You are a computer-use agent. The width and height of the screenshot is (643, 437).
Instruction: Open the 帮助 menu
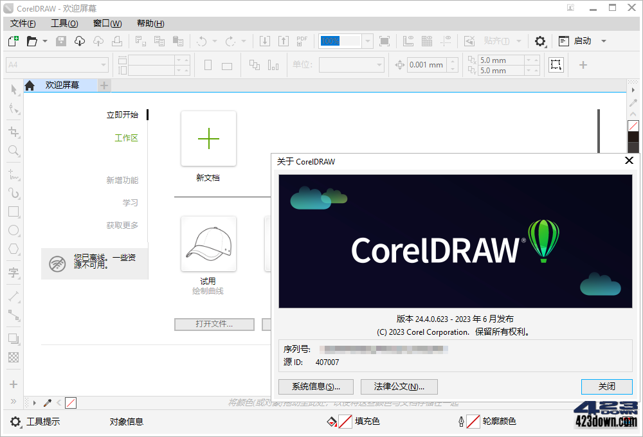click(149, 23)
